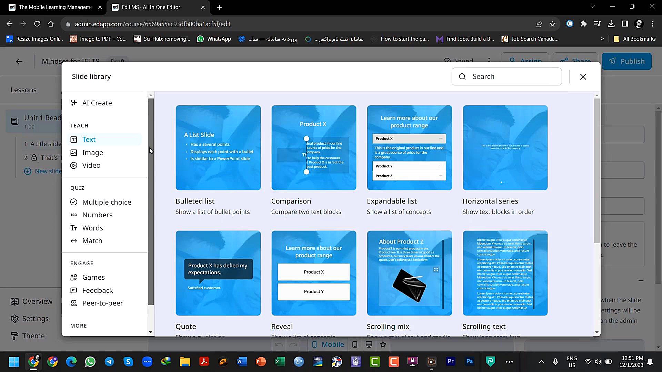Open File Explorer from taskbar
The image size is (662, 372).
(x=185, y=362)
